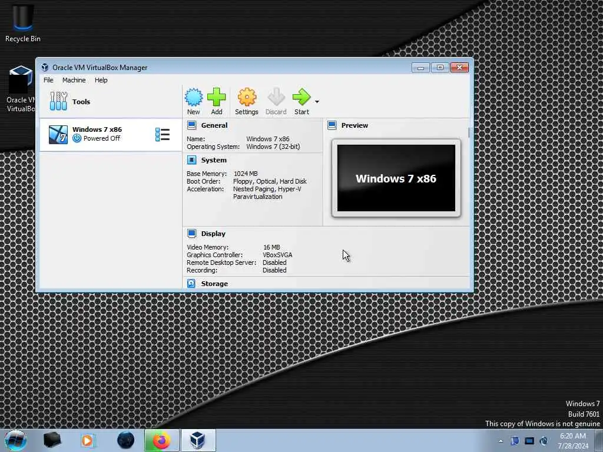Open the taskbar clock and date
Viewport: 603px width, 452px height.
pyautogui.click(x=573, y=441)
